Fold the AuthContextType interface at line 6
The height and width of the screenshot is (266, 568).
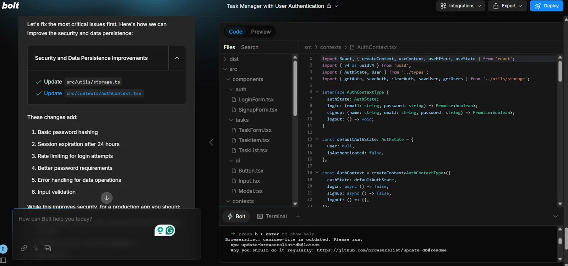[317, 92]
